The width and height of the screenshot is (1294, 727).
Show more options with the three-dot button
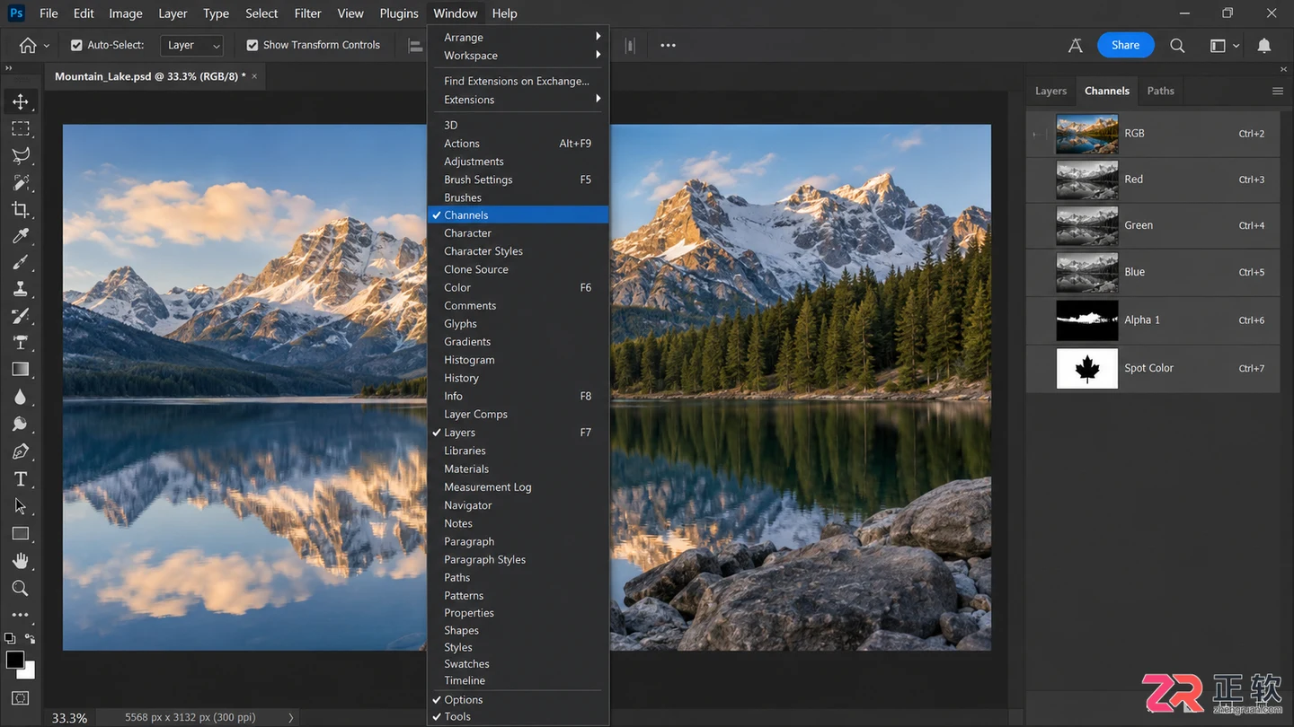tap(668, 45)
